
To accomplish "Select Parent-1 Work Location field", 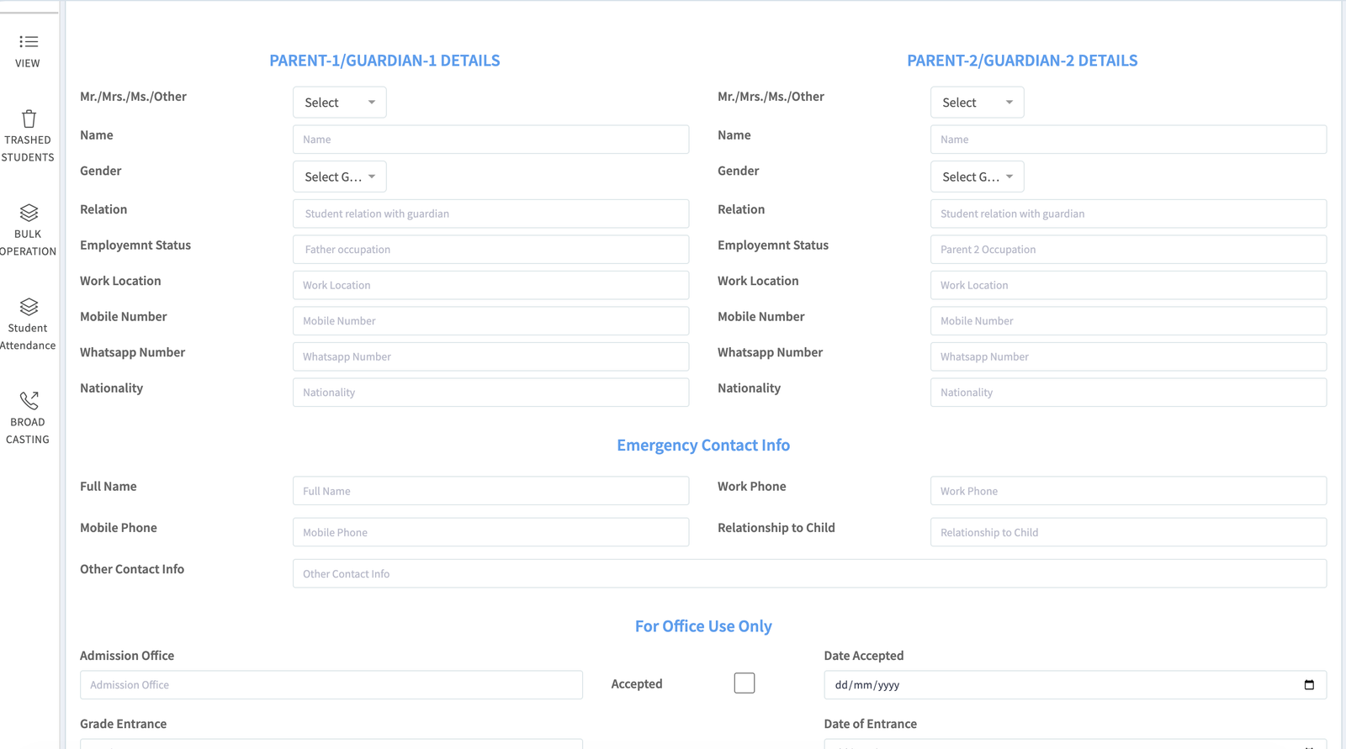I will pyautogui.click(x=491, y=285).
